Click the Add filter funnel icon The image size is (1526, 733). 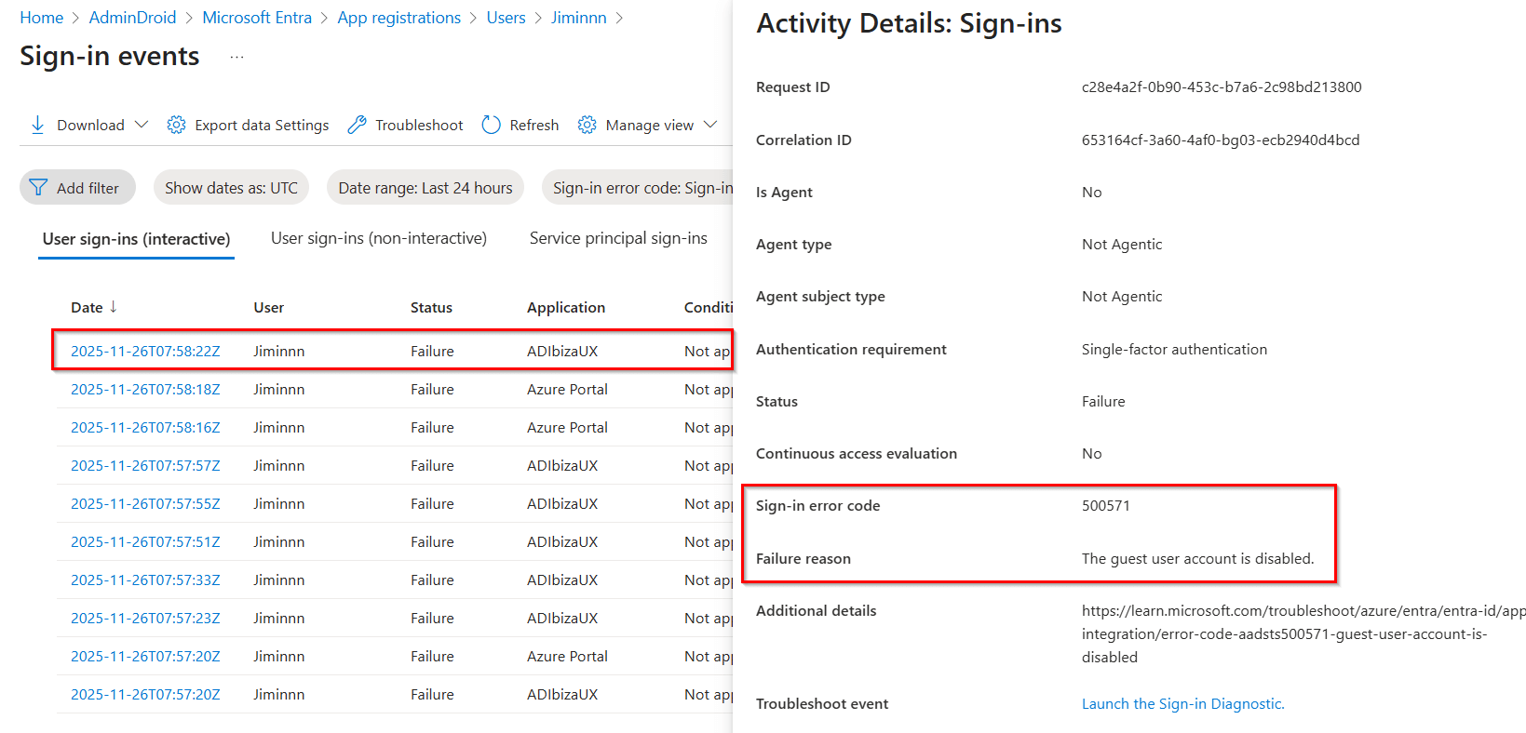(x=38, y=187)
